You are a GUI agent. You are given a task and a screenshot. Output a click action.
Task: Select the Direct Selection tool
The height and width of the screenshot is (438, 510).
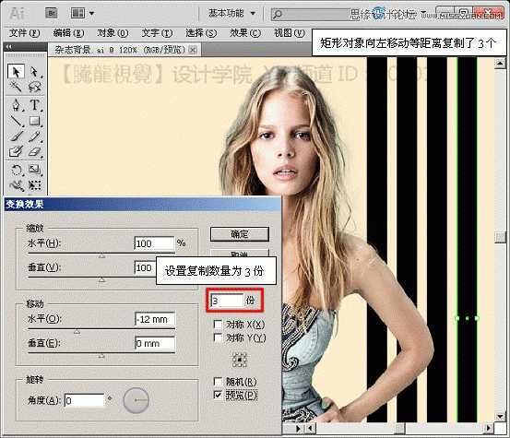point(34,71)
